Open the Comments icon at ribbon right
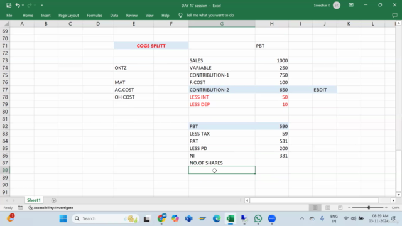Image resolution: width=402 pixels, height=226 pixels. pyautogui.click(x=394, y=15)
